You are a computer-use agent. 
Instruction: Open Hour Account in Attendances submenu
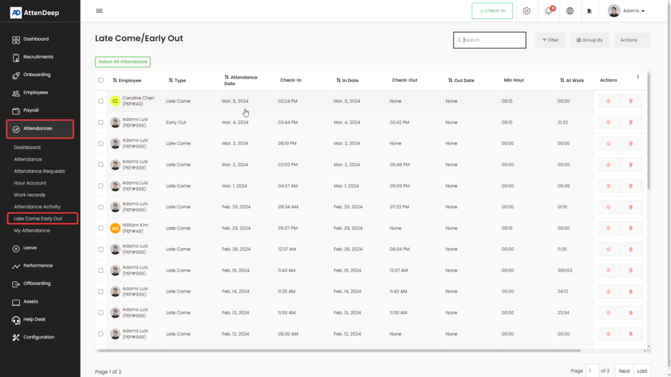[x=30, y=183]
